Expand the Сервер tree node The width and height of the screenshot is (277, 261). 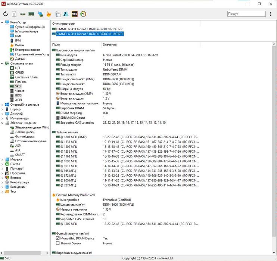coord(2,109)
